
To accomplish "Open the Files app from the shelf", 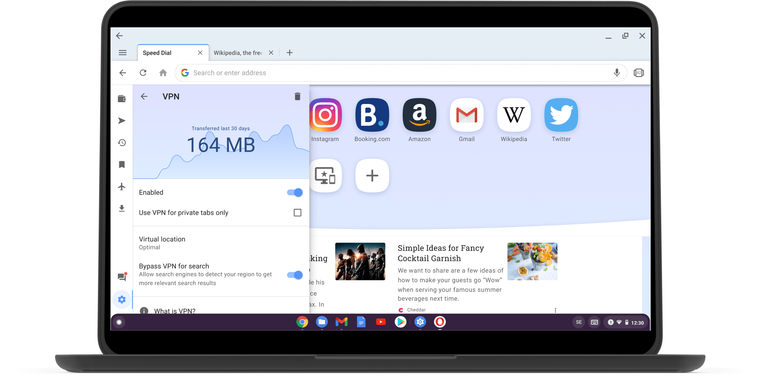I will point(322,322).
